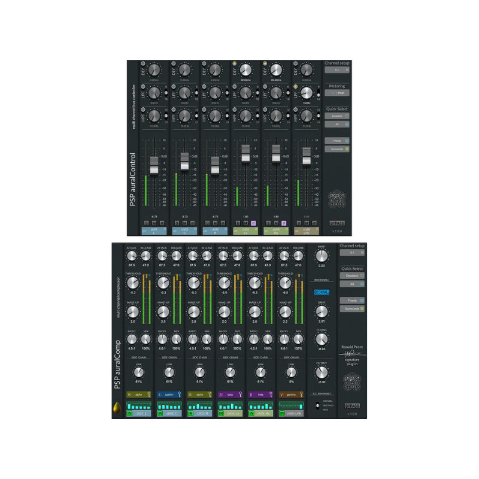479x479 pixels.
Task: Click the PSP Aural Series logo in auralComp
Action: (x=352, y=382)
